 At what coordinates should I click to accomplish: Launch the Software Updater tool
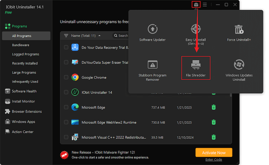pos(152,33)
